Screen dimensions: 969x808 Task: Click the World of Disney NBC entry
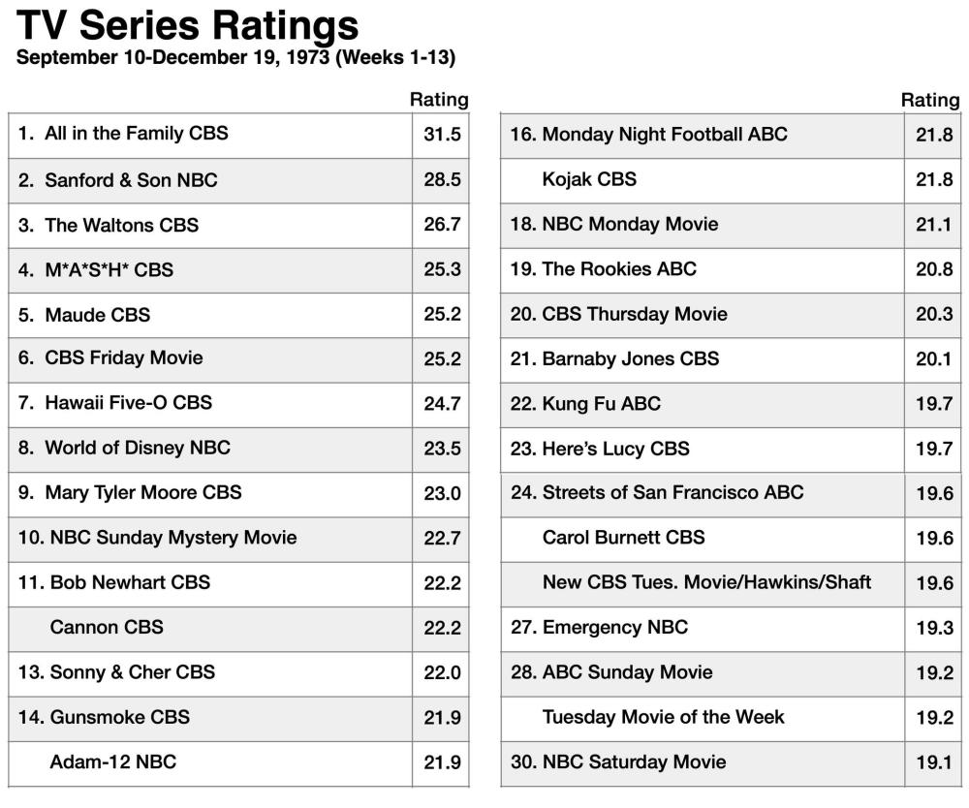pos(138,448)
